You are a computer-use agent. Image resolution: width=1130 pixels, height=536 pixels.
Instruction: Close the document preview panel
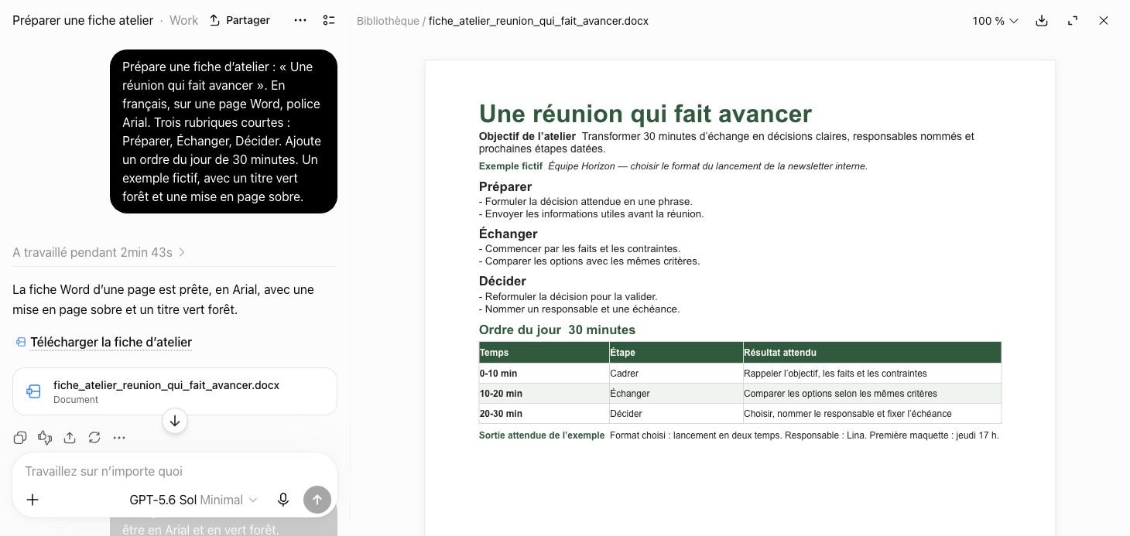point(1104,21)
